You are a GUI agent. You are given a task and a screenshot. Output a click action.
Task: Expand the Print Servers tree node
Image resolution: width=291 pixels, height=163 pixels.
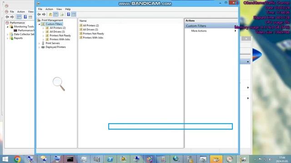click(x=40, y=43)
